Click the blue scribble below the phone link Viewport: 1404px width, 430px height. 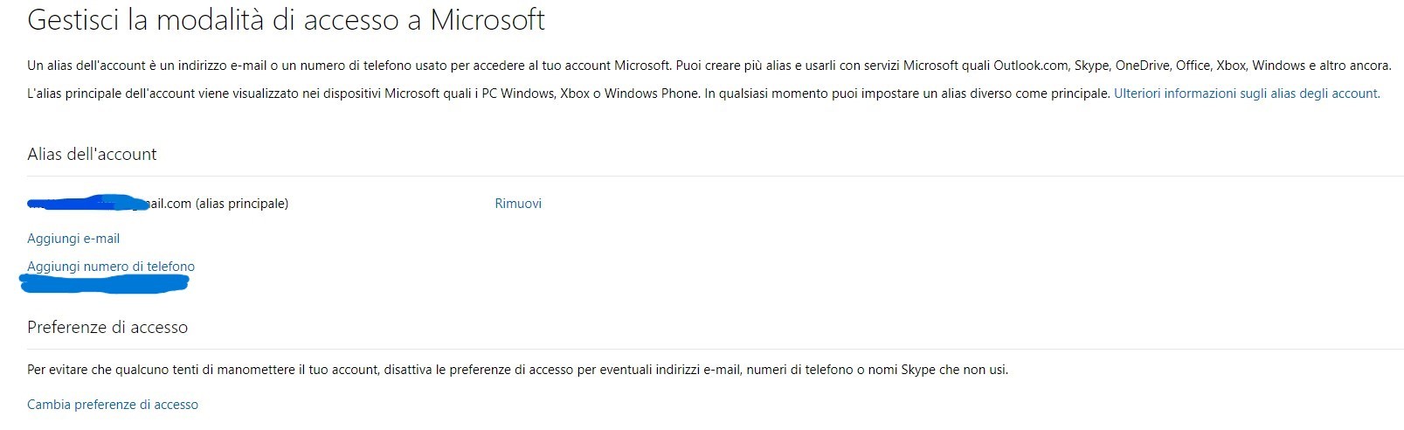click(104, 283)
